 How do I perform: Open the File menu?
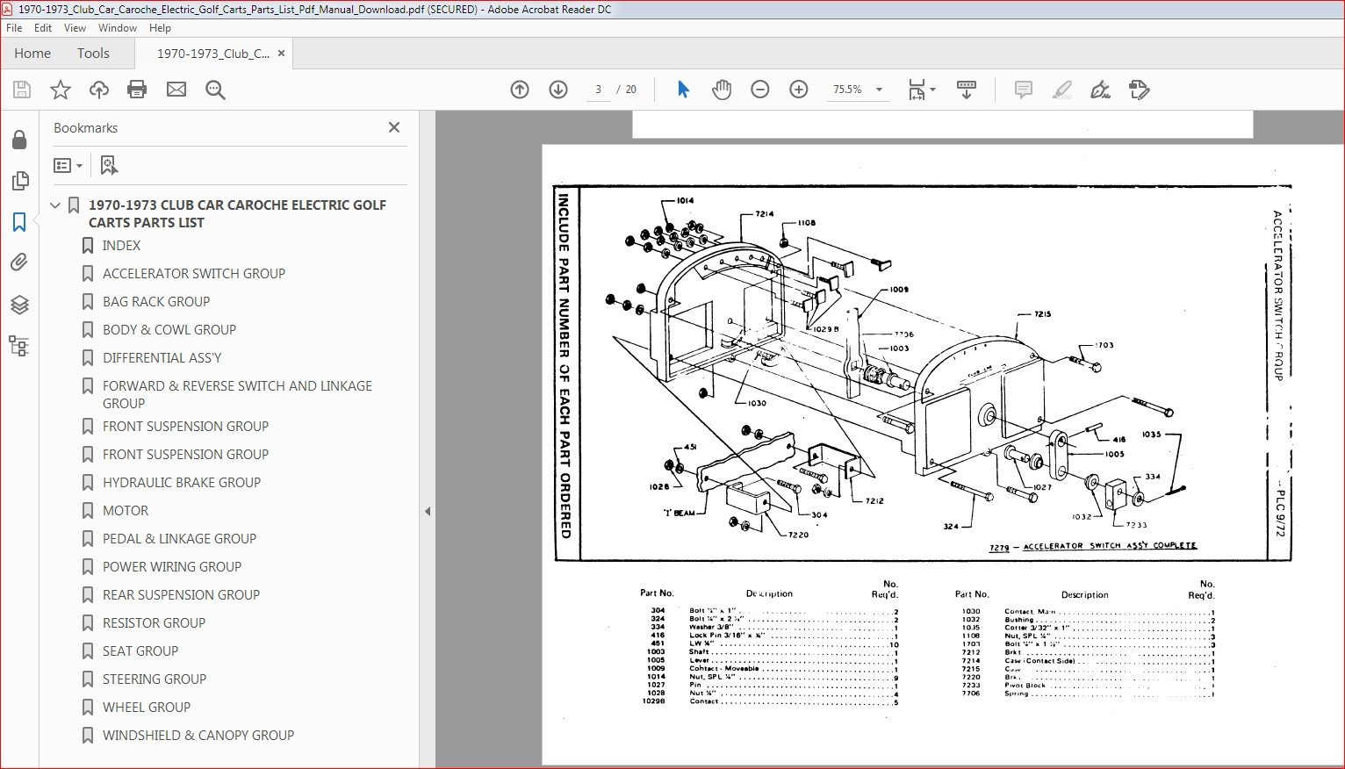(x=14, y=28)
